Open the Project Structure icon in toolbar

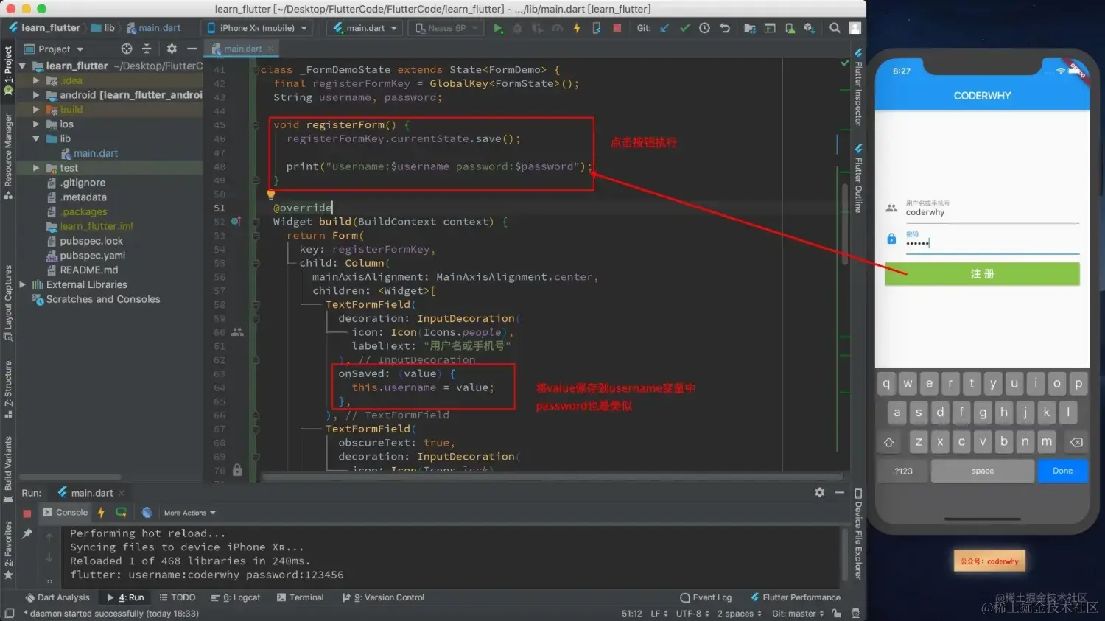coord(750,28)
